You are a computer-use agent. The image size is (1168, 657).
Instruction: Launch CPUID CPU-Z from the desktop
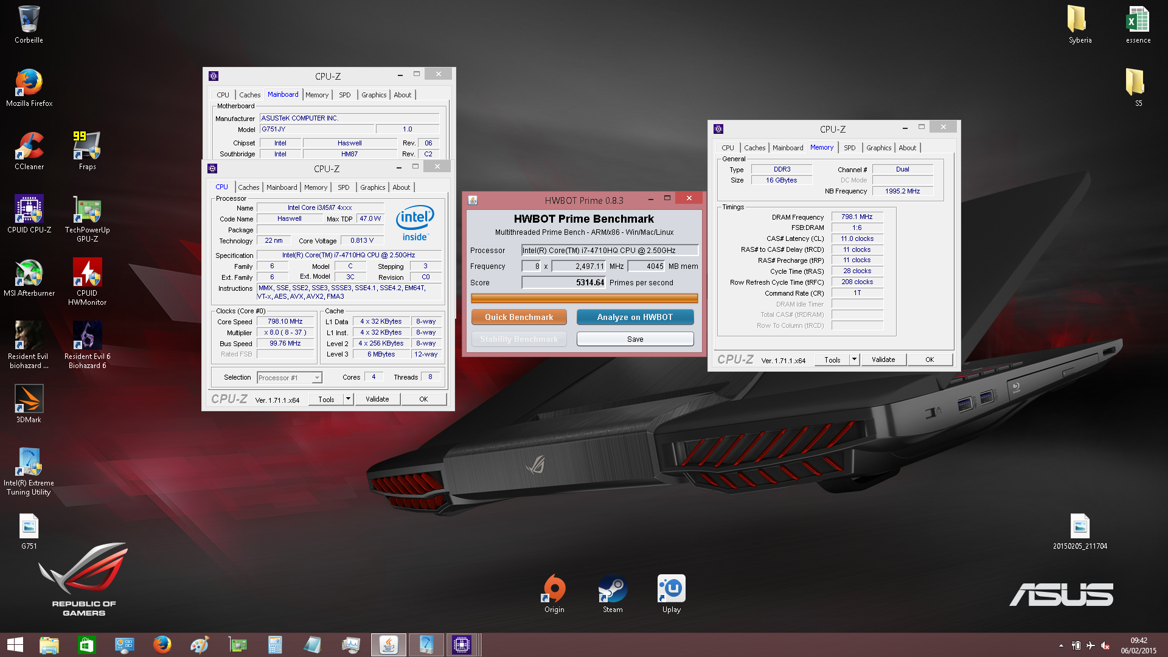(x=29, y=214)
